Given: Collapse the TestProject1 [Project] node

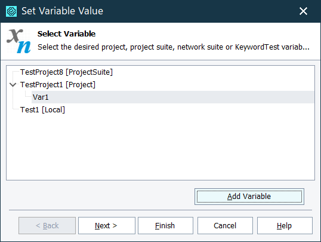Looking at the screenshot, I should 13,84.
